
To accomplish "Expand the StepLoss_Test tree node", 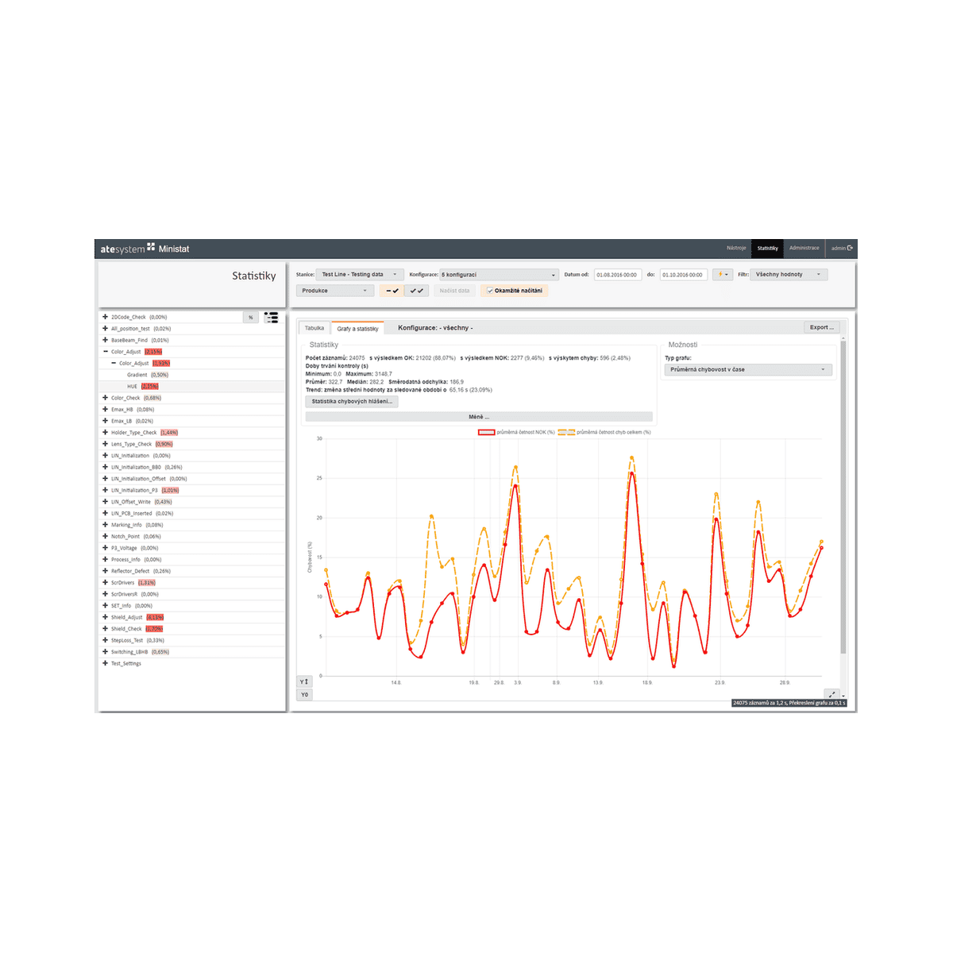I will pyautogui.click(x=105, y=640).
